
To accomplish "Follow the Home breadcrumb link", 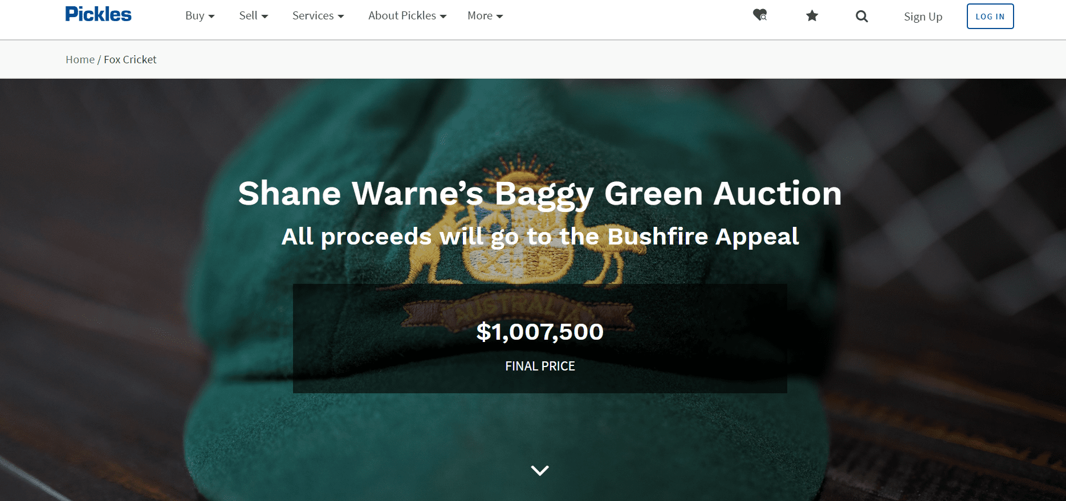I will pyautogui.click(x=80, y=59).
